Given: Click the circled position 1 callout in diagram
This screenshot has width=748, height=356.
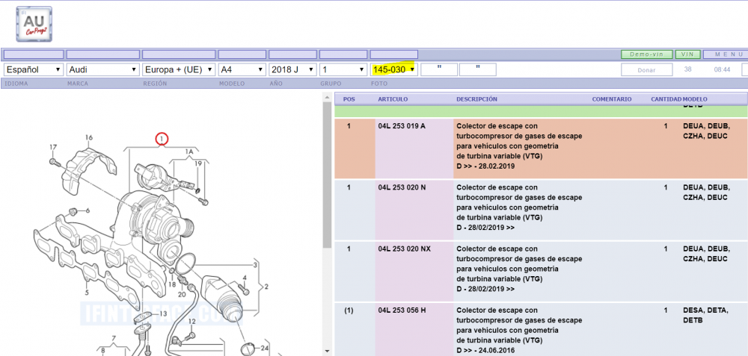Looking at the screenshot, I should pos(162,139).
